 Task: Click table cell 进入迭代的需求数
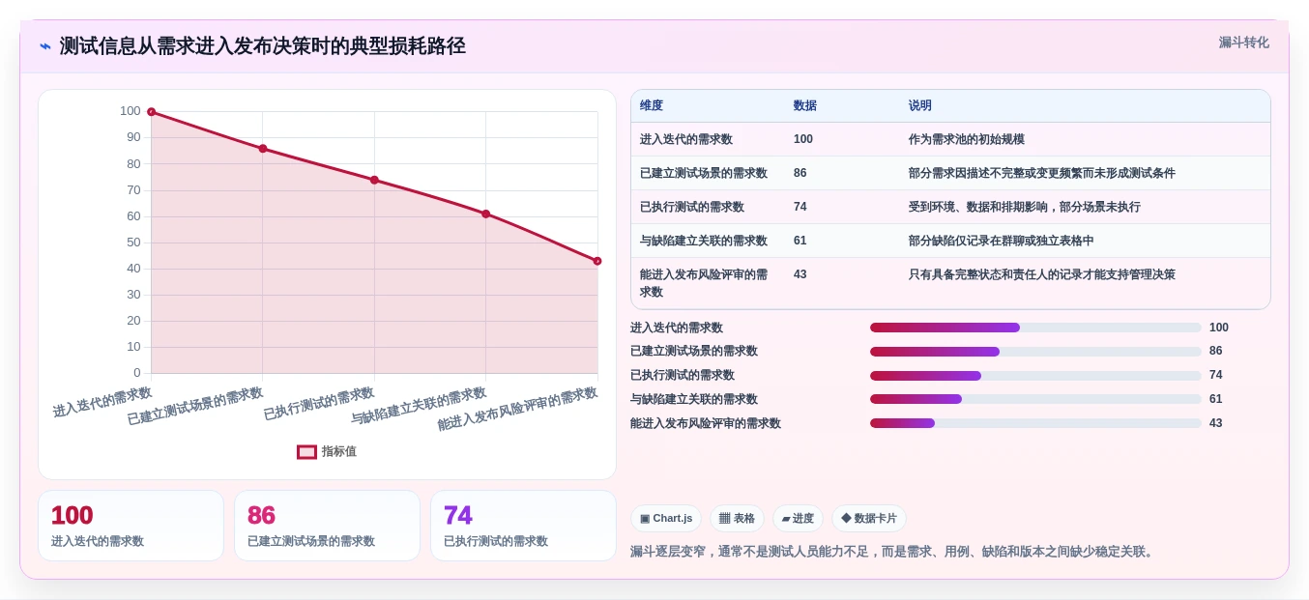(686, 139)
